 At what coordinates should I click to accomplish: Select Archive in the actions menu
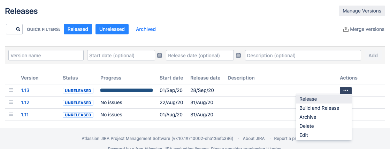tap(308, 117)
